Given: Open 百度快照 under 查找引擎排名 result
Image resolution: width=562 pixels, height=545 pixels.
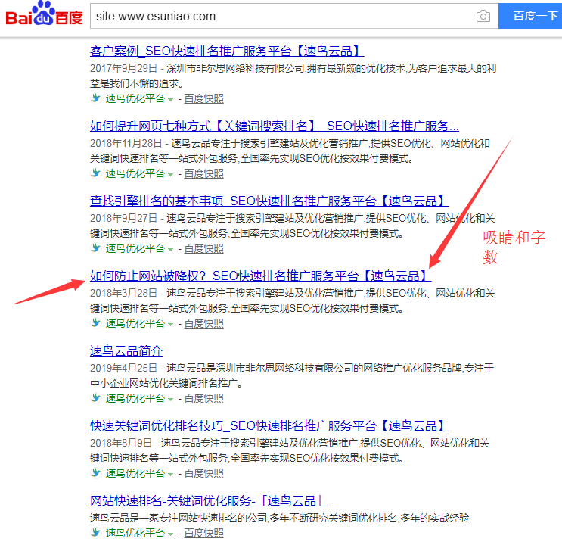Looking at the screenshot, I should 204,248.
